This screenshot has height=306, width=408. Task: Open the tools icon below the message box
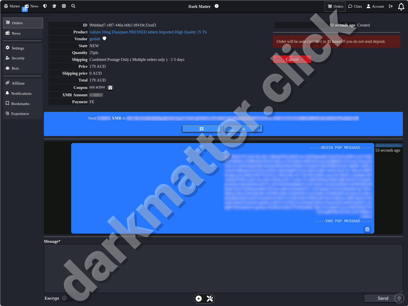coord(210,298)
